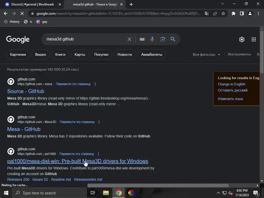Open the Releases 200 sitelink
The image size is (264, 198).
coord(18,179)
